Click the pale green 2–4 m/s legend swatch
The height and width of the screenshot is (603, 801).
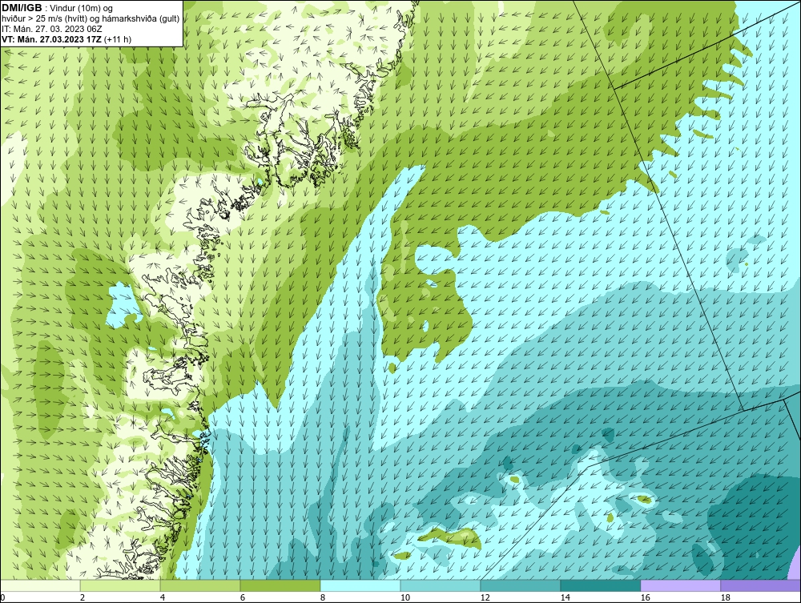[x=120, y=585]
